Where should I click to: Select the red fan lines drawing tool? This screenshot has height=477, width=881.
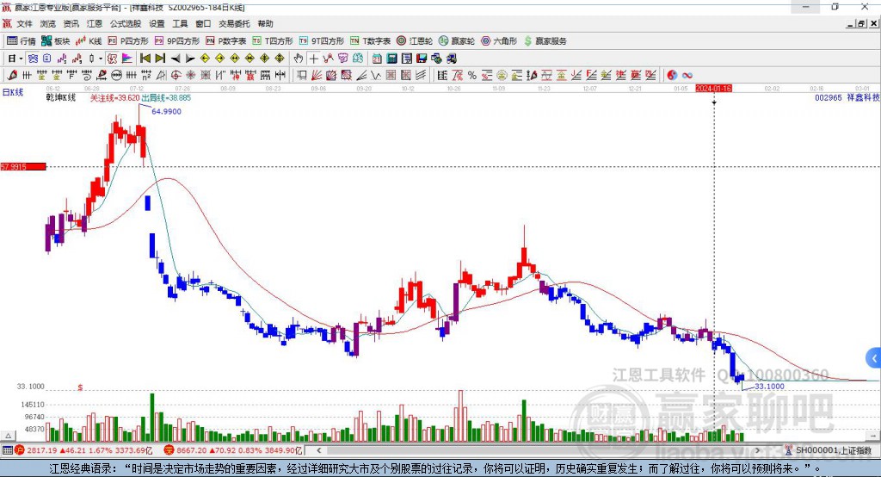[317, 75]
